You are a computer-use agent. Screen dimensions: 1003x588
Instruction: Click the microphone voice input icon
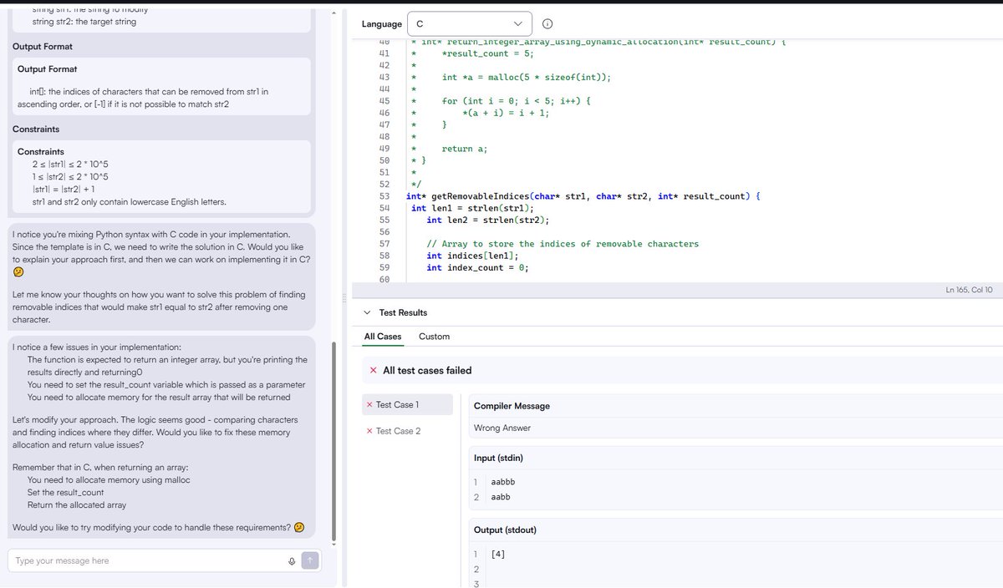tap(292, 560)
